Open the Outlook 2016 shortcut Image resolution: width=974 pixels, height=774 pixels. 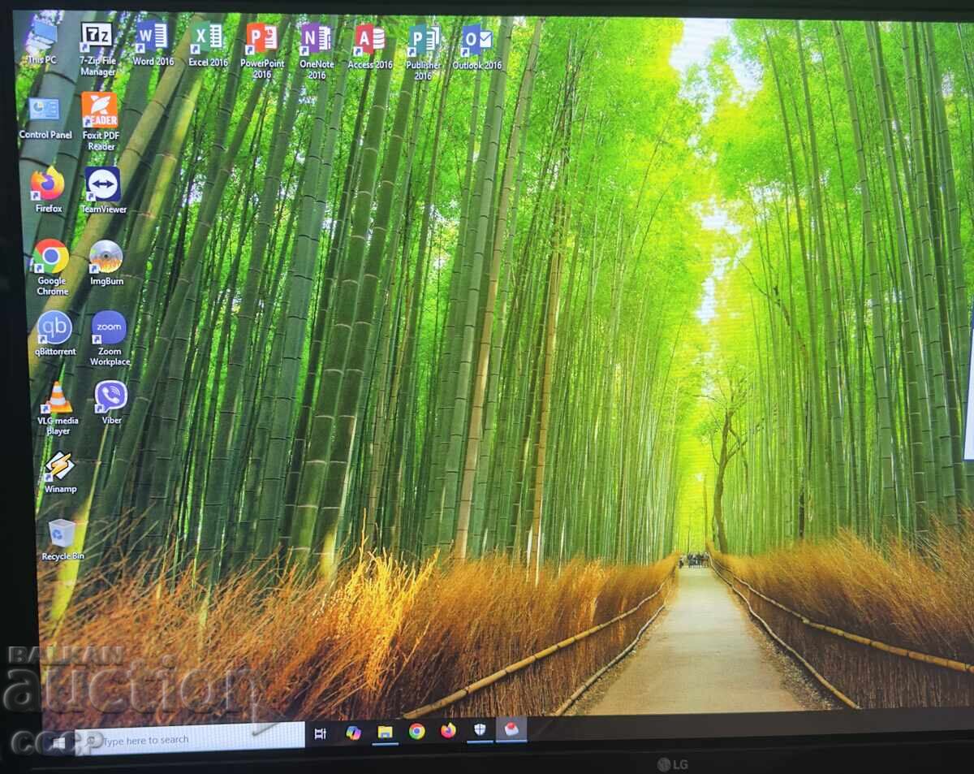coord(477,47)
